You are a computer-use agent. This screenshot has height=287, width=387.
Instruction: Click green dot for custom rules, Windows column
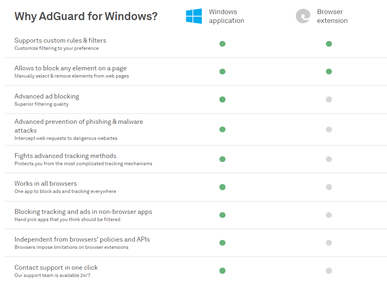[222, 44]
